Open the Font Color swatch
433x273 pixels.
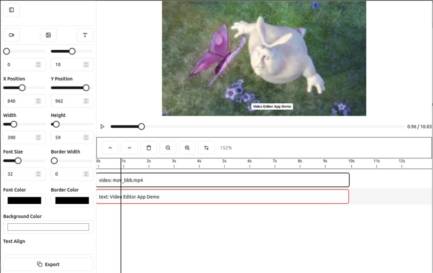[x=24, y=200]
